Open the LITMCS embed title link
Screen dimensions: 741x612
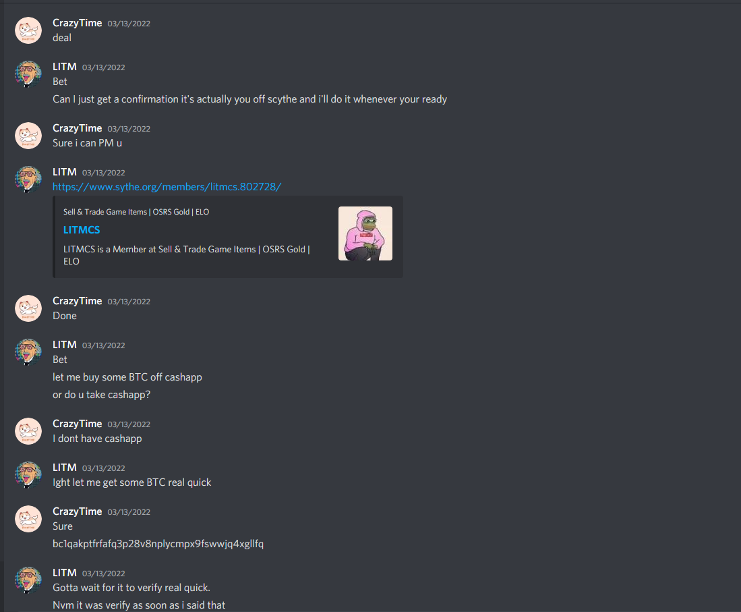(x=82, y=230)
